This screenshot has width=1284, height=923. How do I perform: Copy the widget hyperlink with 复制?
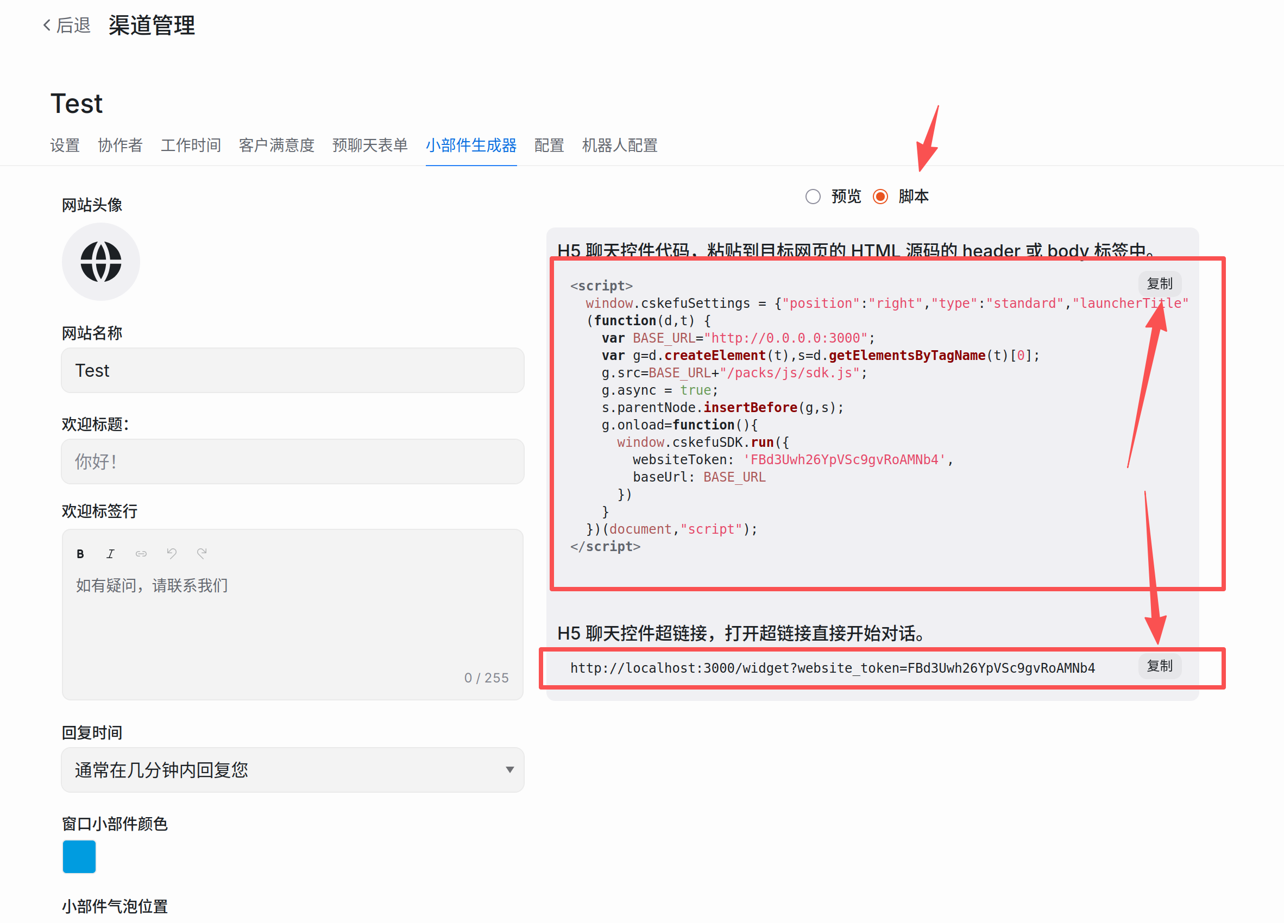click(1160, 666)
